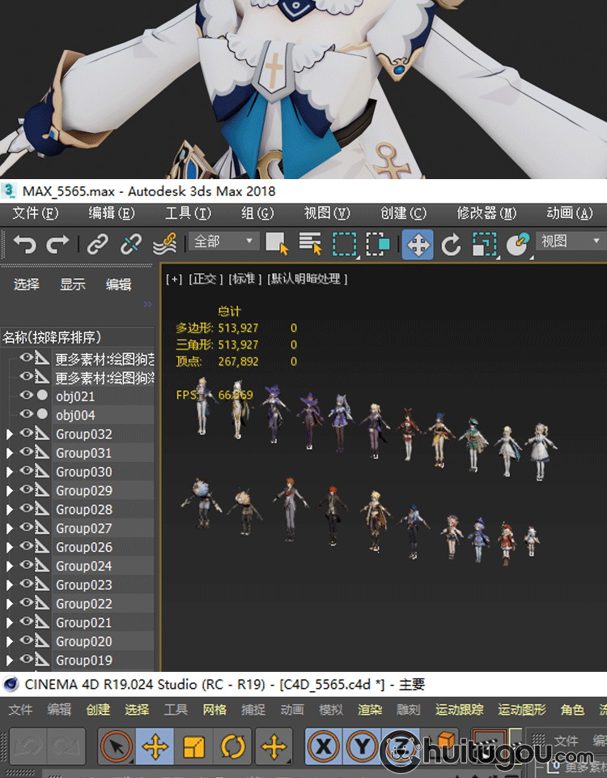This screenshot has width=607, height=778.
Task: Toggle visibility of Group027
Action: [26, 528]
